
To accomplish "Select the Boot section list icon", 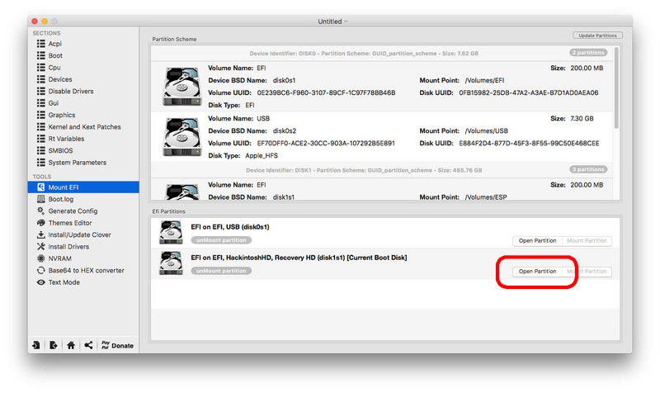I will pos(40,55).
